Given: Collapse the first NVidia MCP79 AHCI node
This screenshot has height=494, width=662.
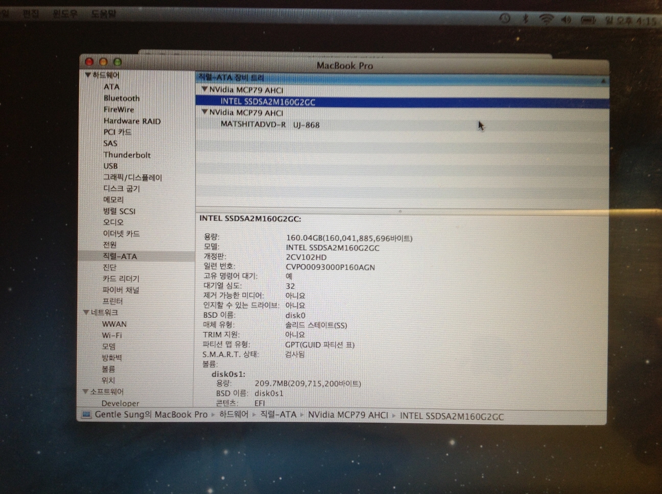Looking at the screenshot, I should tap(205, 89).
